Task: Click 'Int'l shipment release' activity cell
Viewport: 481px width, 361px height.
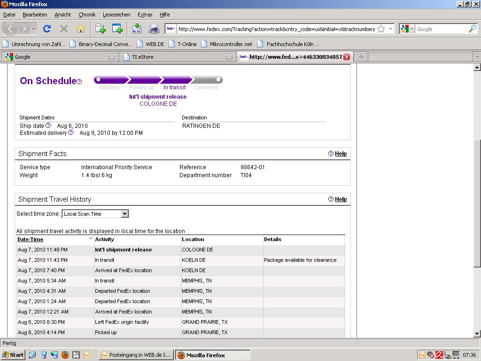Action: tap(124, 250)
